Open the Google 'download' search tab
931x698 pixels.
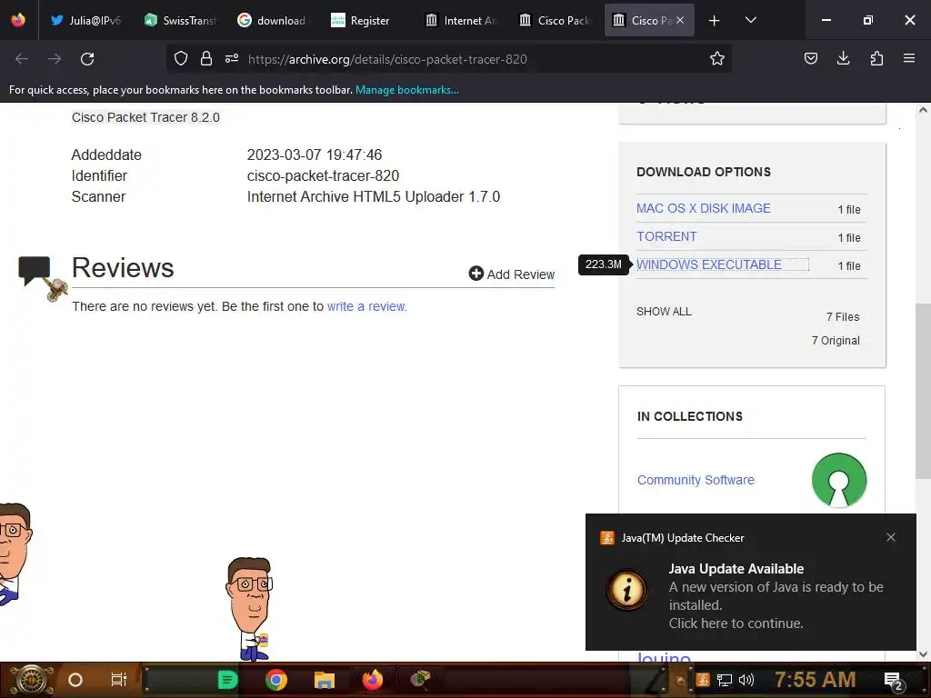tap(272, 20)
